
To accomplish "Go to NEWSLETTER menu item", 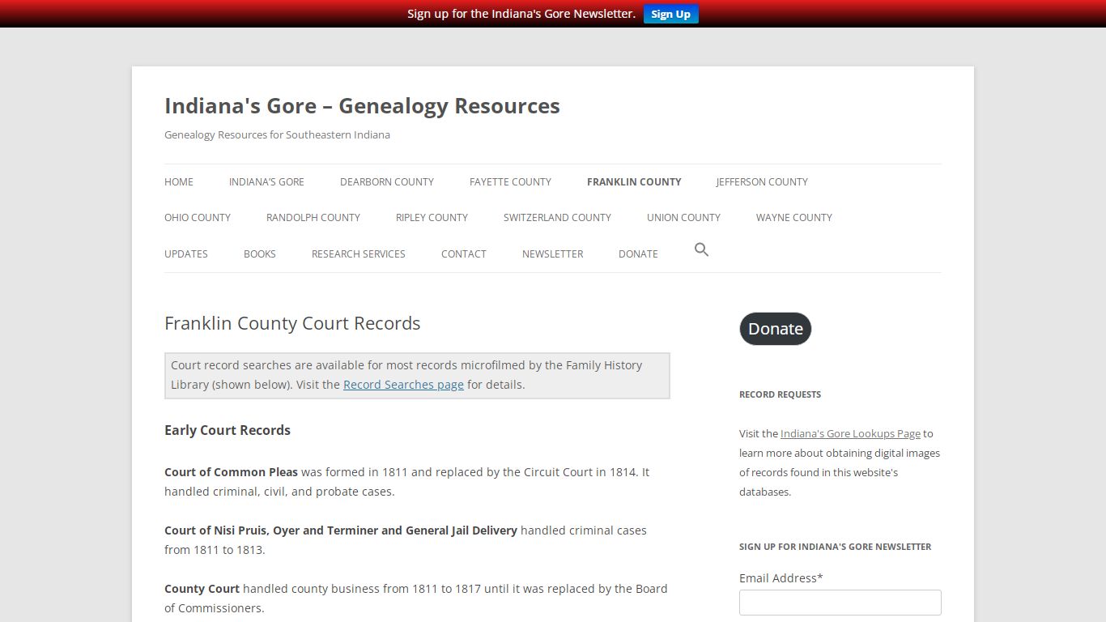I will click(x=553, y=254).
